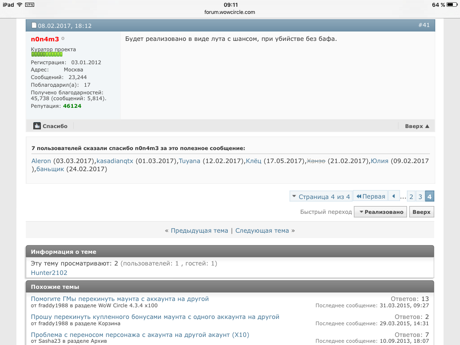This screenshot has height=345, width=460.
Task: Click the green reputation bar under Куратор проекта
Action: 47,54
